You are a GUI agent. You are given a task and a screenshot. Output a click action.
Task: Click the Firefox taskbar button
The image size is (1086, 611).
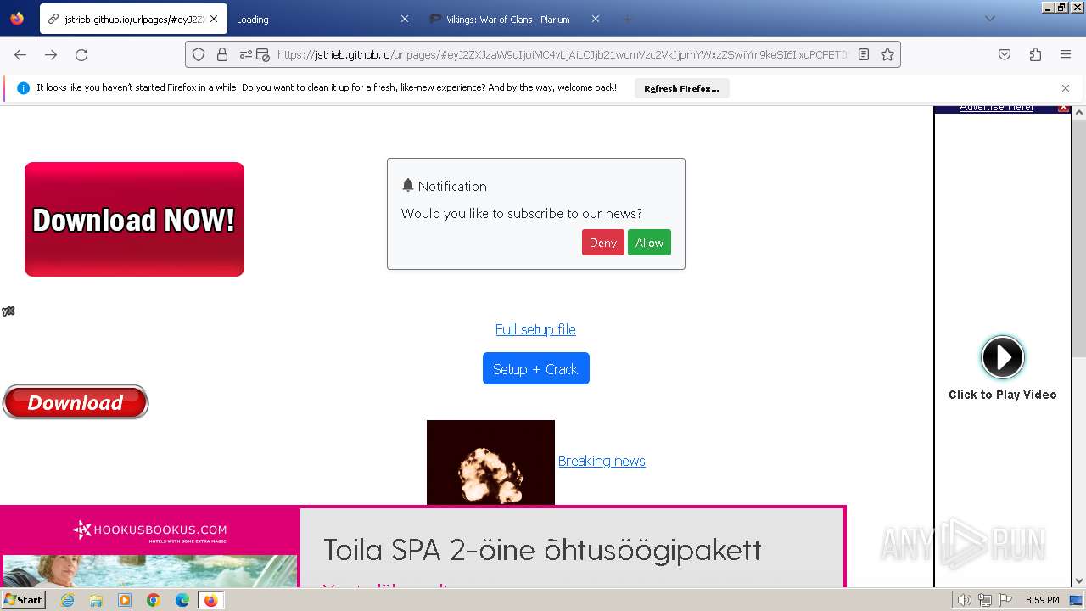pyautogui.click(x=210, y=600)
